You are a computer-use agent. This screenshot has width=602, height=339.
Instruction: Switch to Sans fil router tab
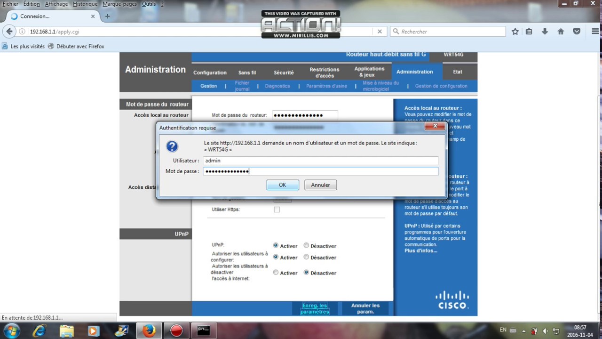click(247, 73)
